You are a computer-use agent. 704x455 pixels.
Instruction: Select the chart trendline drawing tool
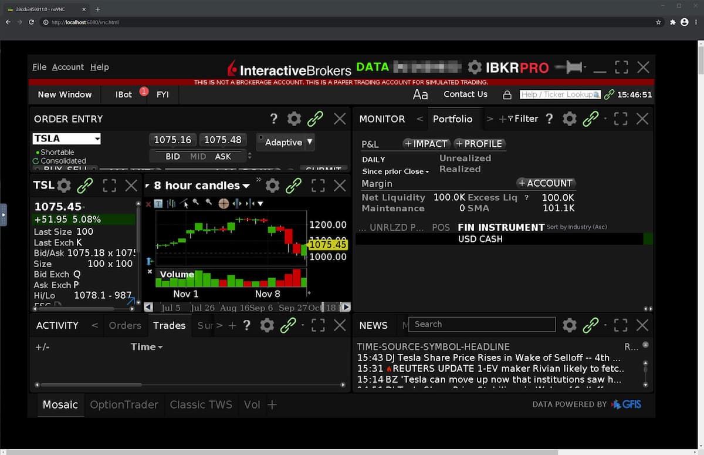184,204
